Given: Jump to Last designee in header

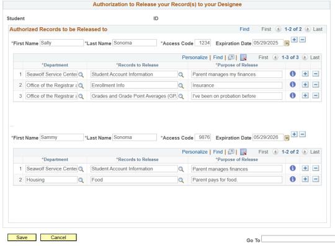Looking at the screenshot, I should (x=318, y=29).
